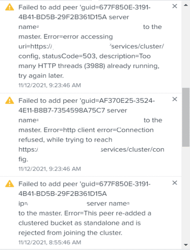190x252 pixels.
Task: Click the 'refused, while trying to reach' line
Action: (x=65, y=140)
